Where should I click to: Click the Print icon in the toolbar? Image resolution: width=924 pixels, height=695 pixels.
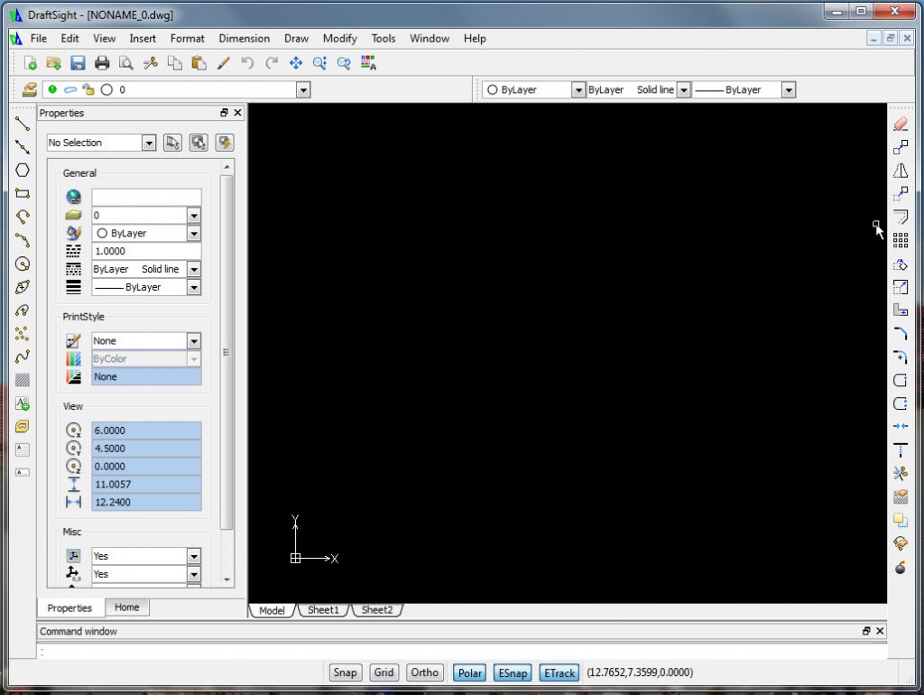[x=102, y=62]
